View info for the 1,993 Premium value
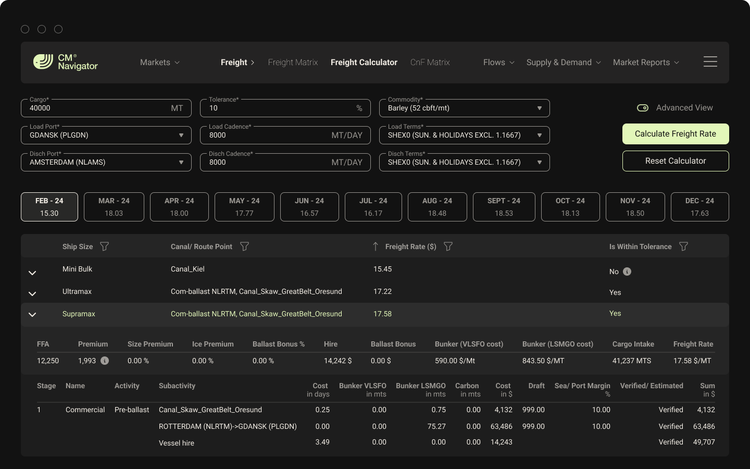This screenshot has height=469, width=750. (104, 360)
